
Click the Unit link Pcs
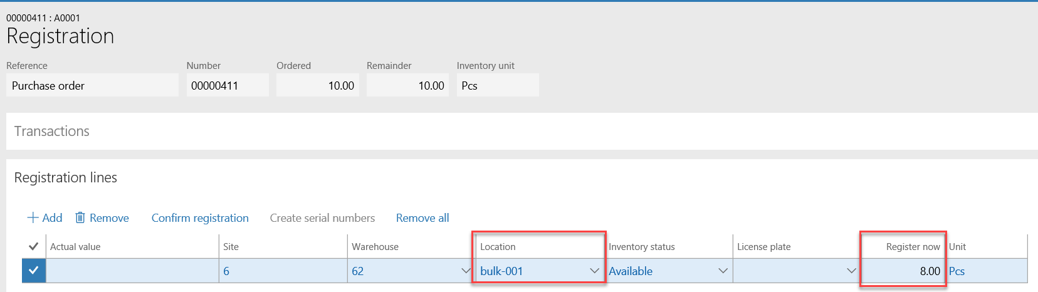(x=957, y=271)
